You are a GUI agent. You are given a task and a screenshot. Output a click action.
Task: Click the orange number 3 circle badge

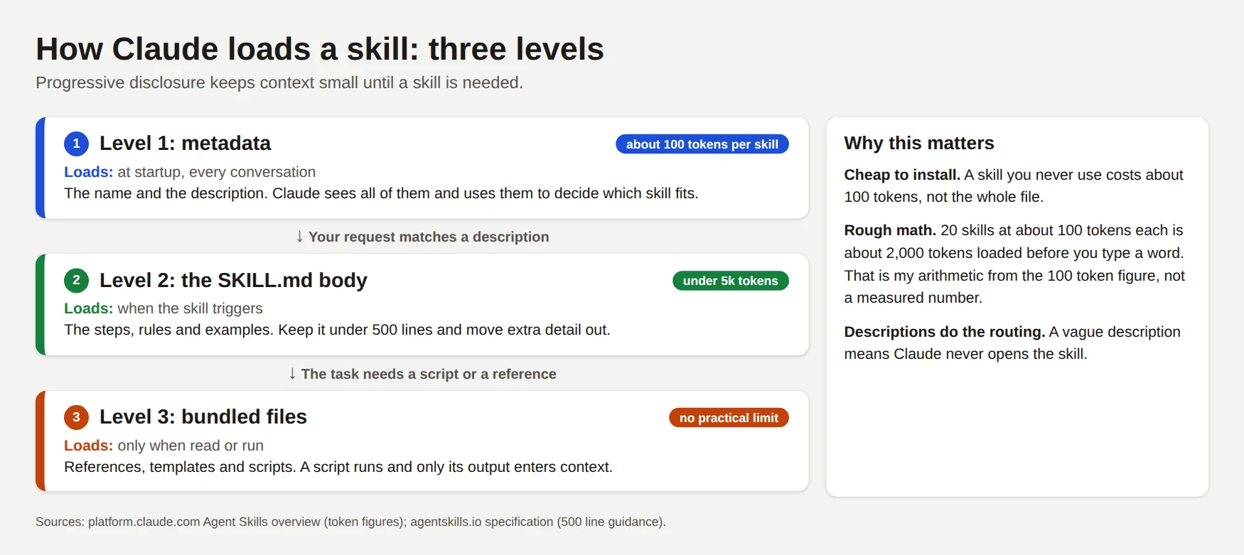point(77,417)
